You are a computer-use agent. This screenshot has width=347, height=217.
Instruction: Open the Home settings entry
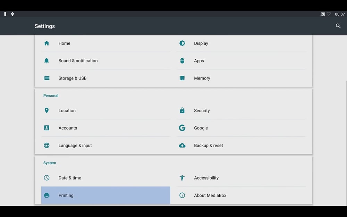[106, 43]
